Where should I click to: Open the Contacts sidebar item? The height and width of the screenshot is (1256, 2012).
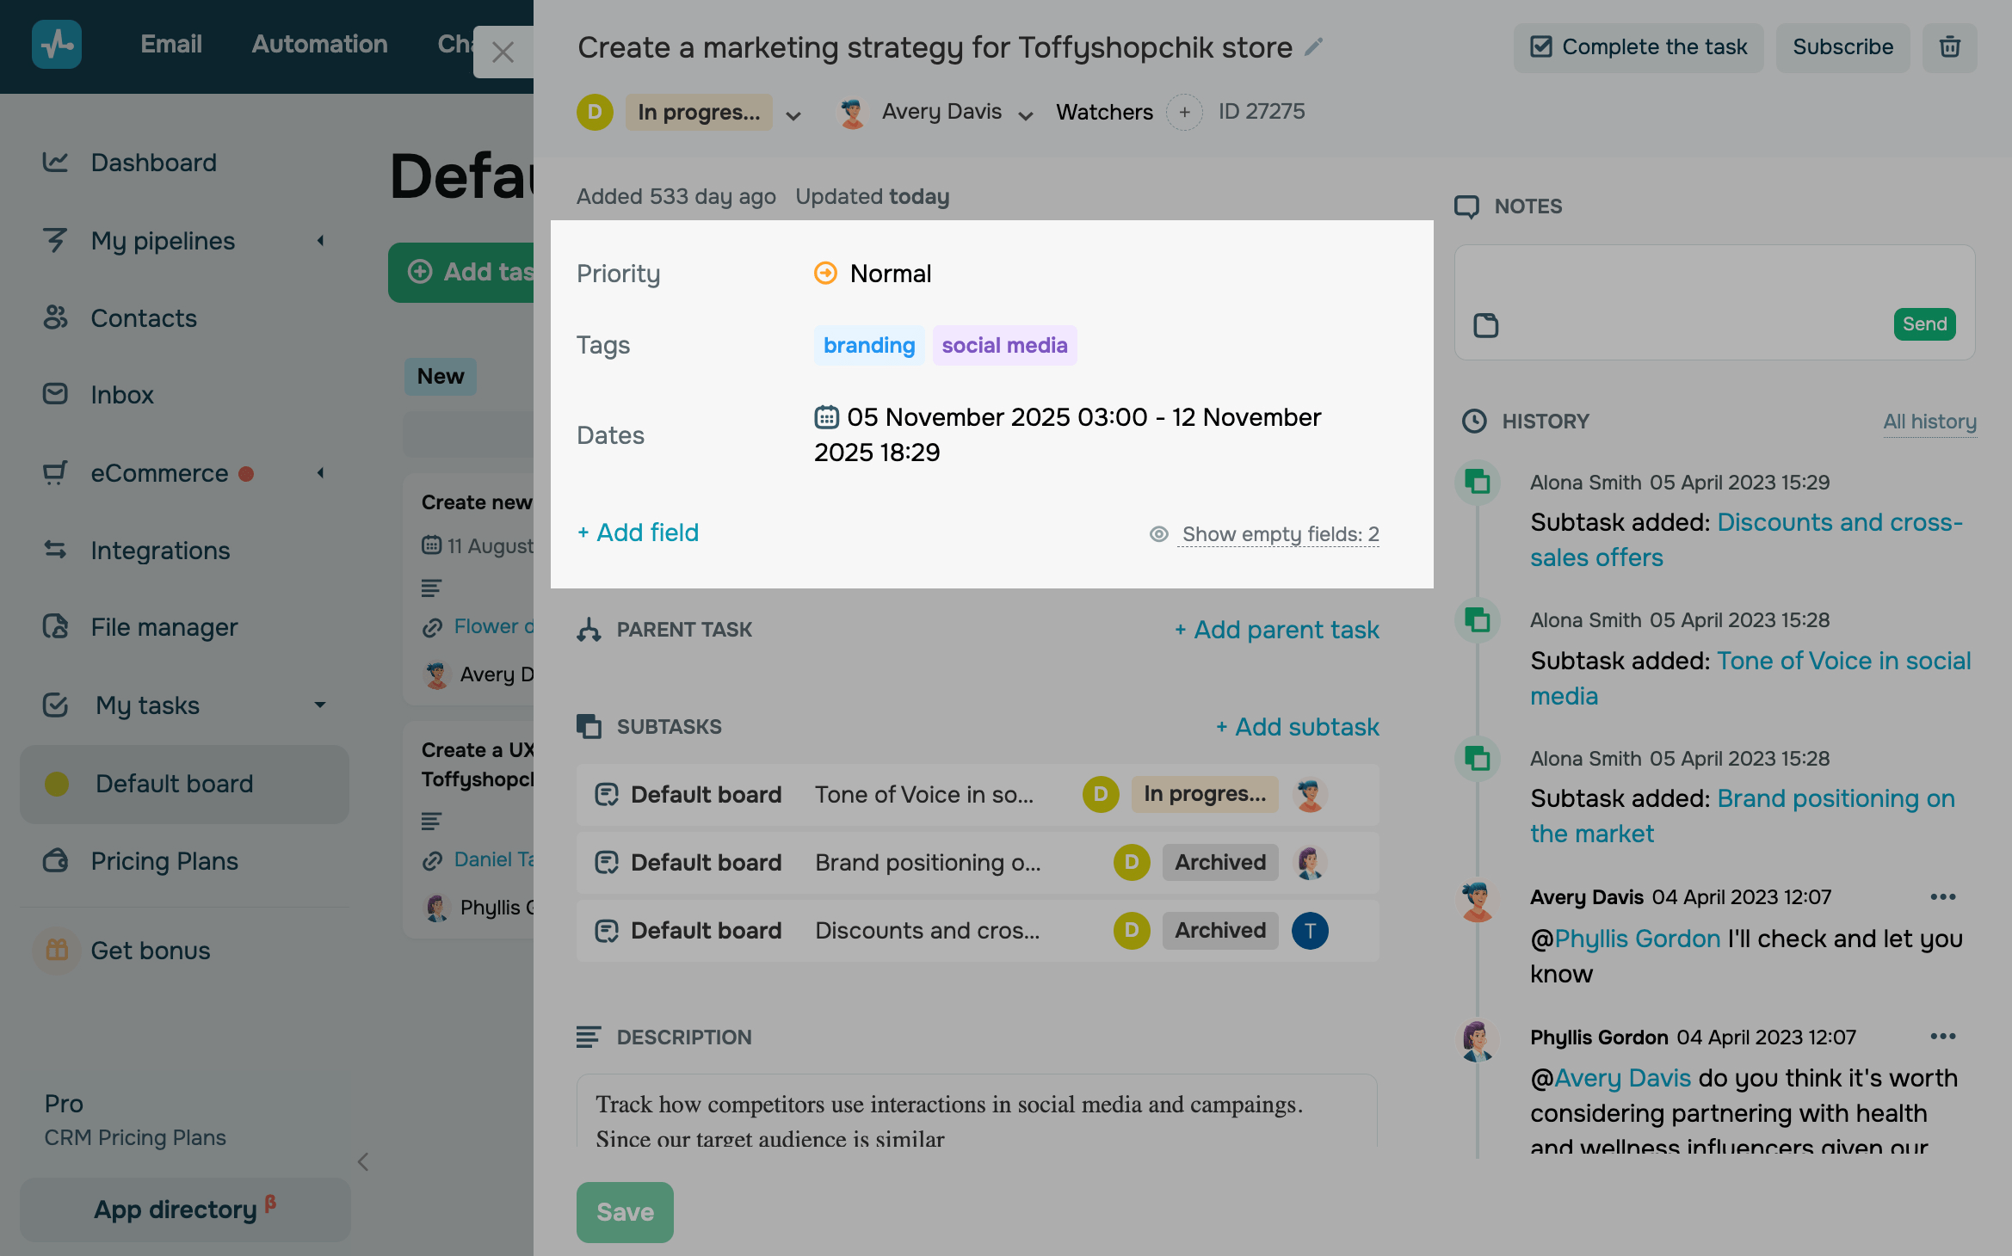tap(144, 318)
